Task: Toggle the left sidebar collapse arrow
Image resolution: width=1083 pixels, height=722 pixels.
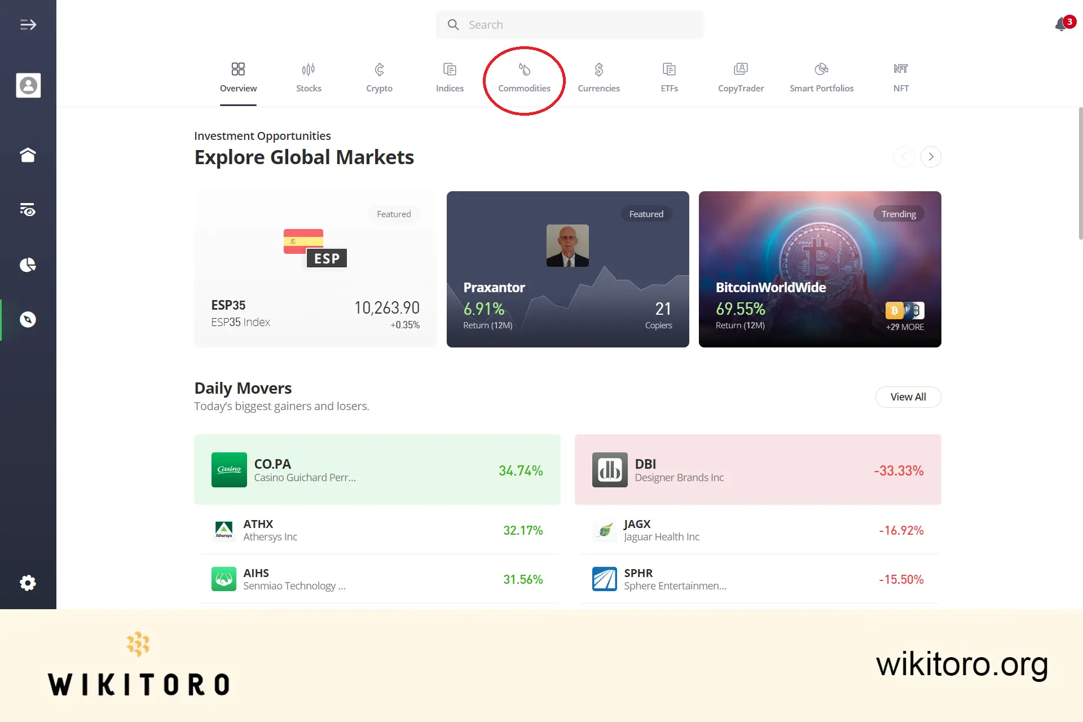Action: coord(28,24)
